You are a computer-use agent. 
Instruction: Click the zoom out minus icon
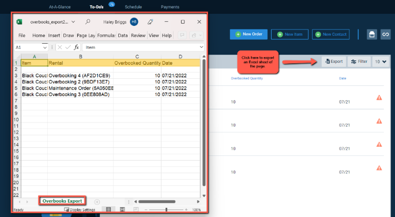(x=146, y=210)
